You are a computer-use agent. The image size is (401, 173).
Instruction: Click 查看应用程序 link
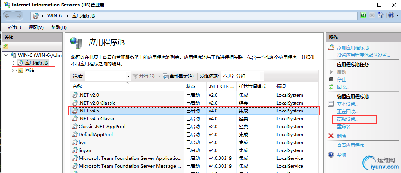click(351, 146)
